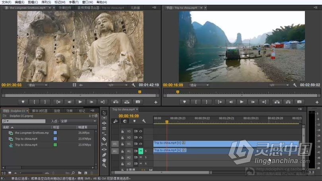Select the Ripple Edit tool
Viewport: 322px width, 181px height.
(x=104, y=123)
